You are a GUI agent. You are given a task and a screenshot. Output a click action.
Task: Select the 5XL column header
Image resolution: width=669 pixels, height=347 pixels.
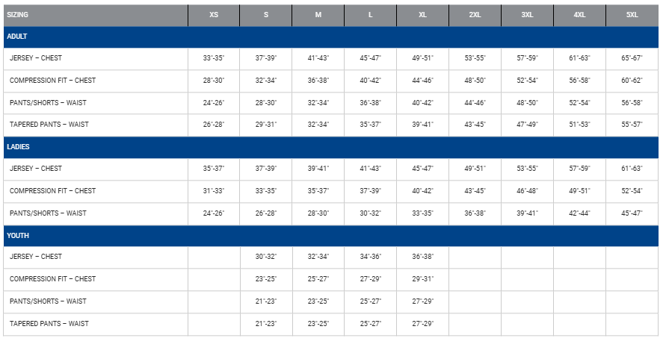632,15
